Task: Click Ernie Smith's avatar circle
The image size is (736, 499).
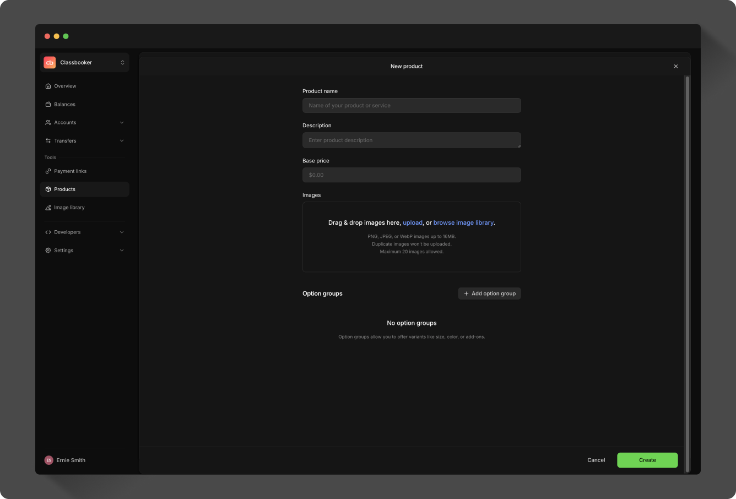Action: (x=48, y=460)
